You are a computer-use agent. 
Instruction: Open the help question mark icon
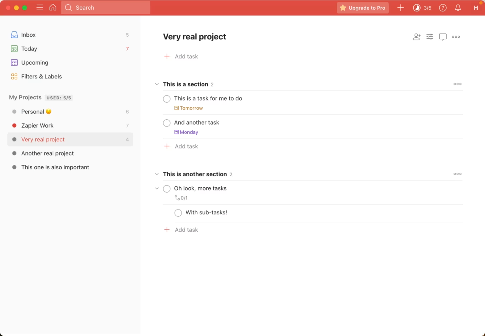(443, 8)
